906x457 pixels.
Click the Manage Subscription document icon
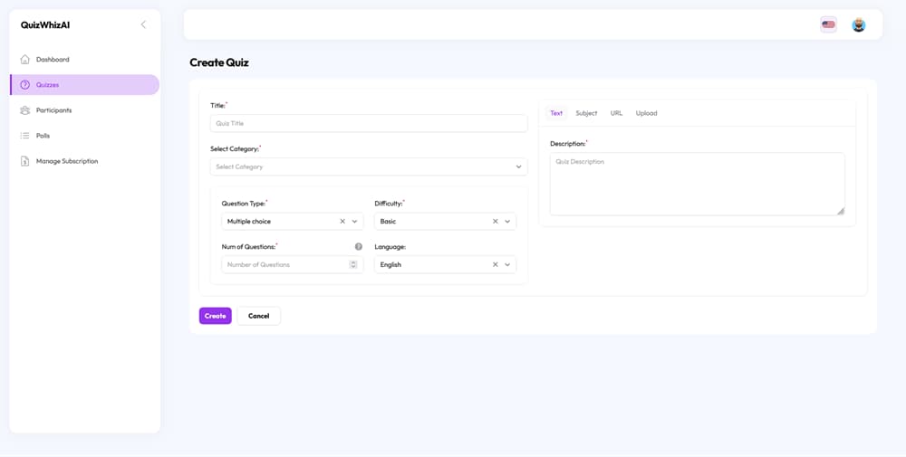pyautogui.click(x=24, y=161)
